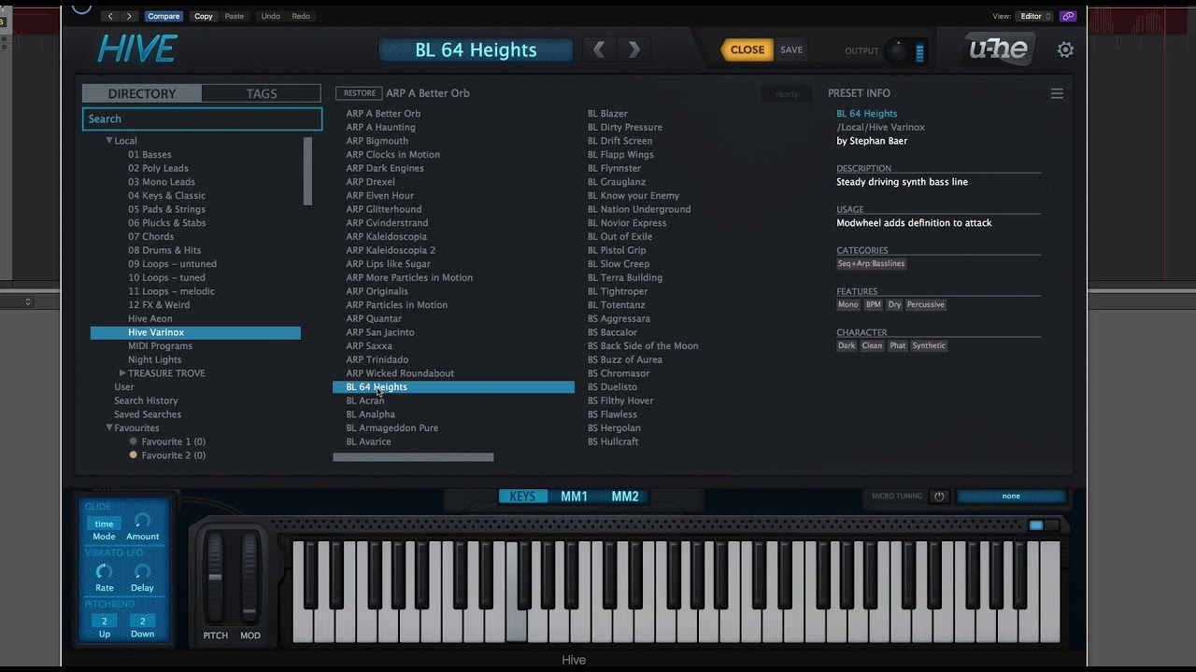Open the 08 Drums & Hits folder

pos(164,250)
